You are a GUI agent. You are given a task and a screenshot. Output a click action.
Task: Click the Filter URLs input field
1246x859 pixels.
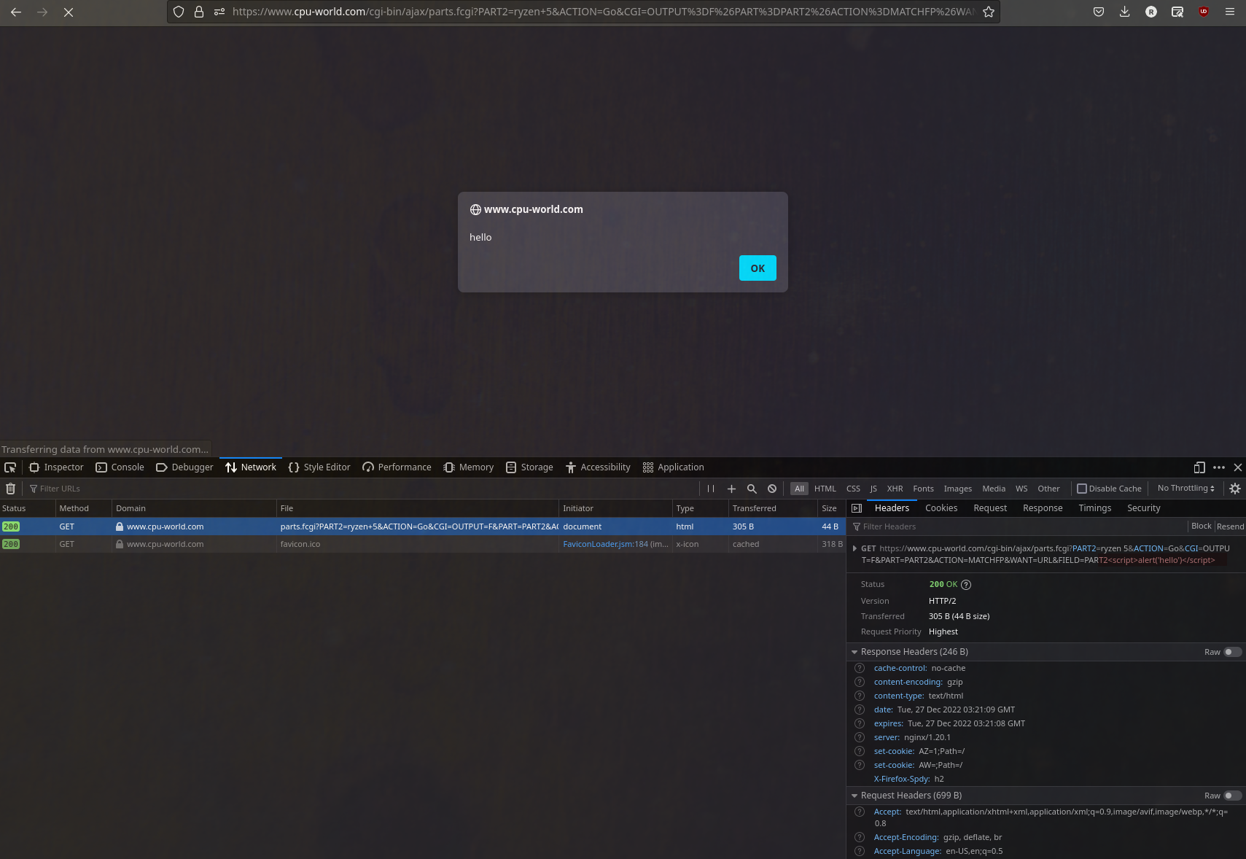[x=361, y=489]
